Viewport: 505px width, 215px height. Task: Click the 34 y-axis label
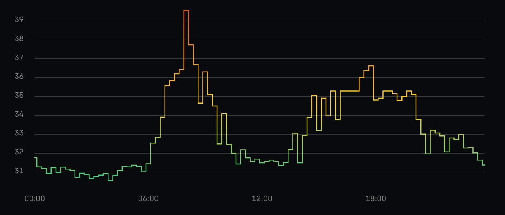[x=19, y=115]
